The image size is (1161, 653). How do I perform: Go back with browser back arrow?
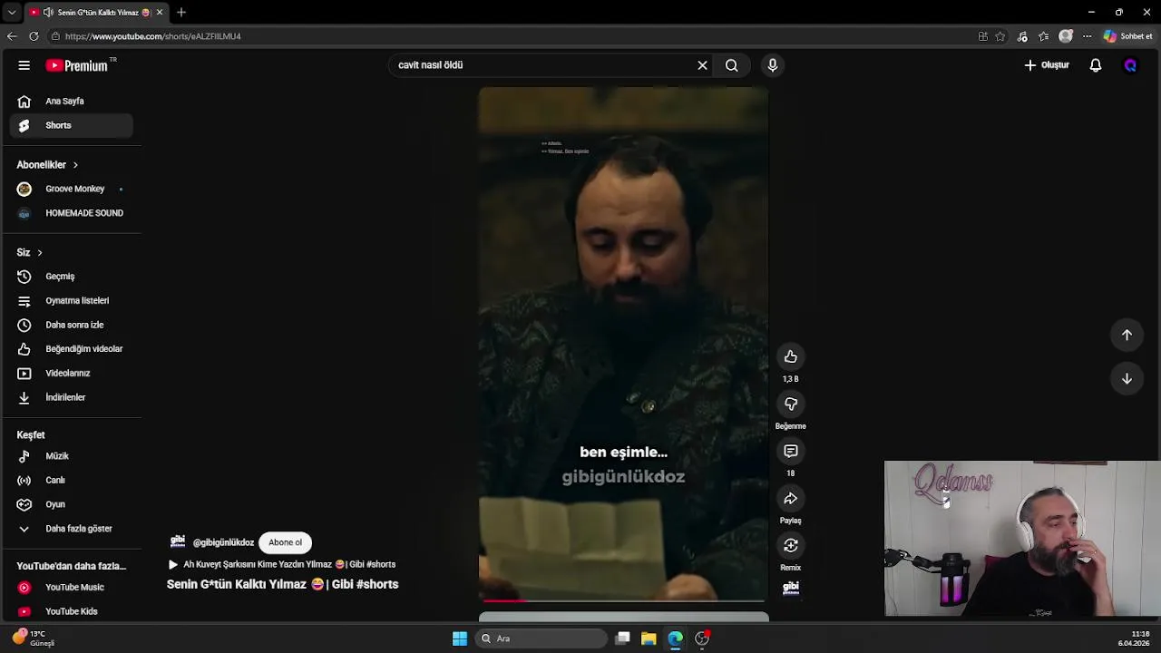12,36
